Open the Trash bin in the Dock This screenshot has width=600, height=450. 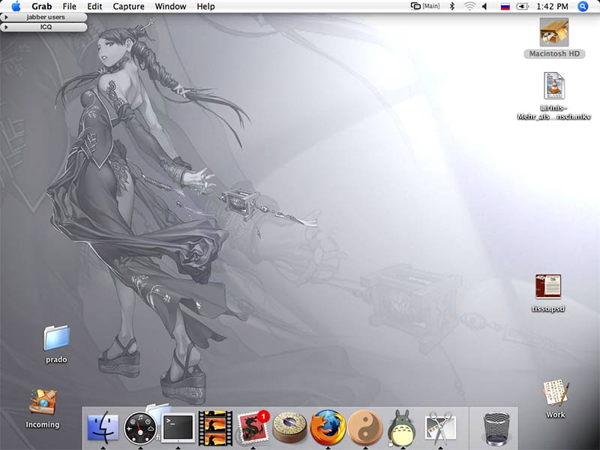[x=496, y=427]
